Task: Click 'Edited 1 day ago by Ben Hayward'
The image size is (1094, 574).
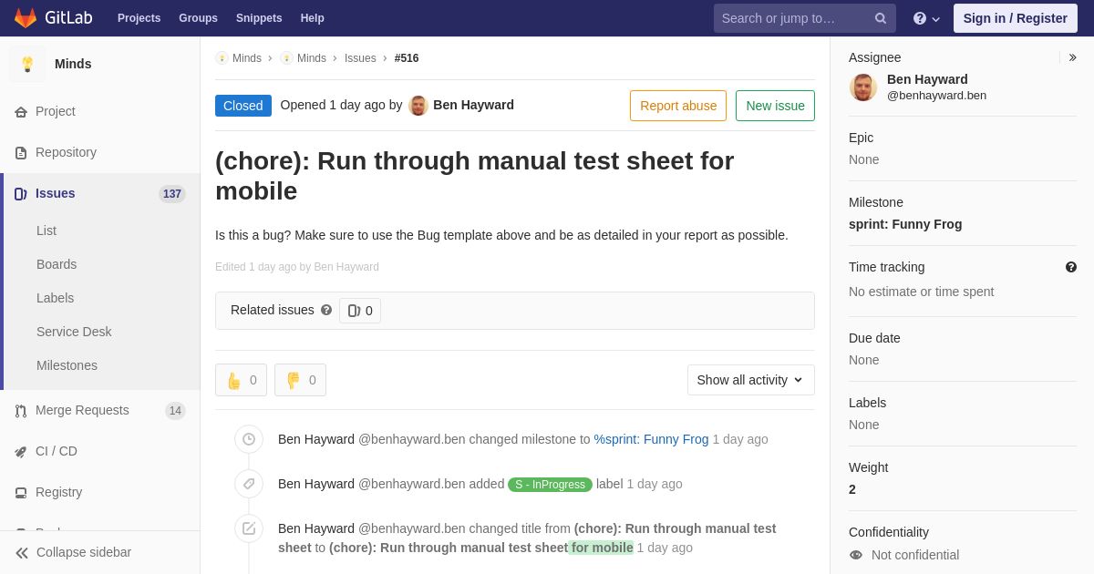Action: (x=297, y=267)
